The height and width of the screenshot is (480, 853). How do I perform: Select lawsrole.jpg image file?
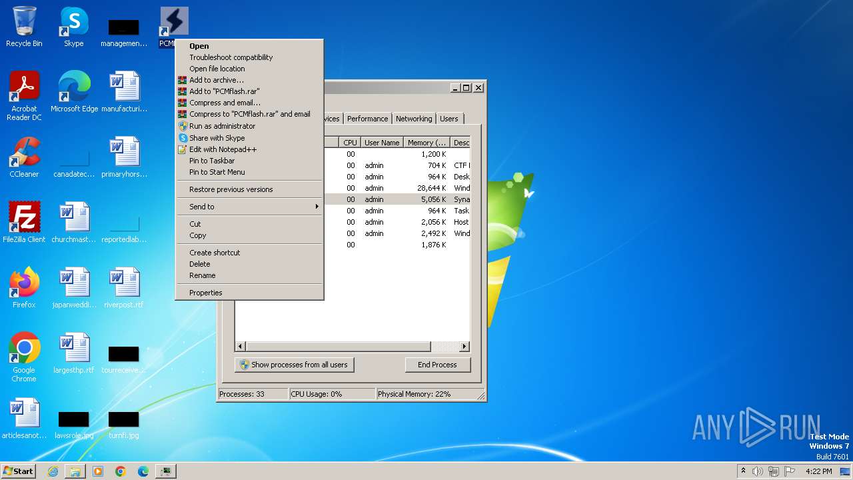74,423
